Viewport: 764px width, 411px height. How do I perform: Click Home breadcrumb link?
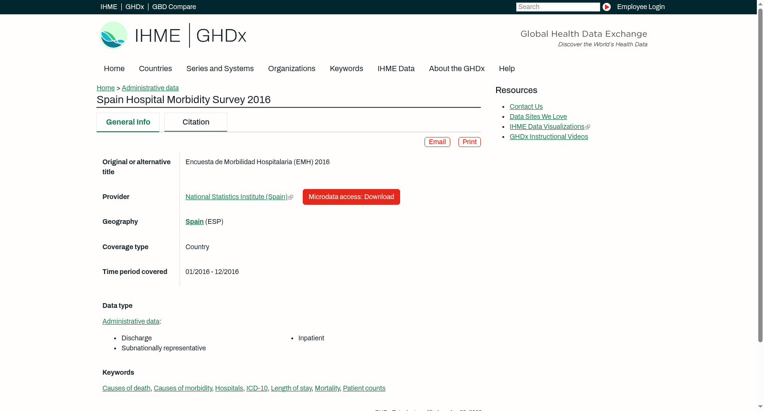106,88
